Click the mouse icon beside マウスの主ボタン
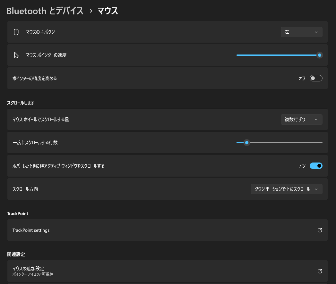The image size is (336, 284). click(16, 32)
